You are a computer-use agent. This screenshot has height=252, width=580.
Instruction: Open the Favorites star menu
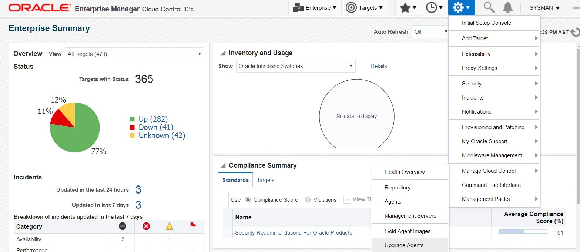408,8
